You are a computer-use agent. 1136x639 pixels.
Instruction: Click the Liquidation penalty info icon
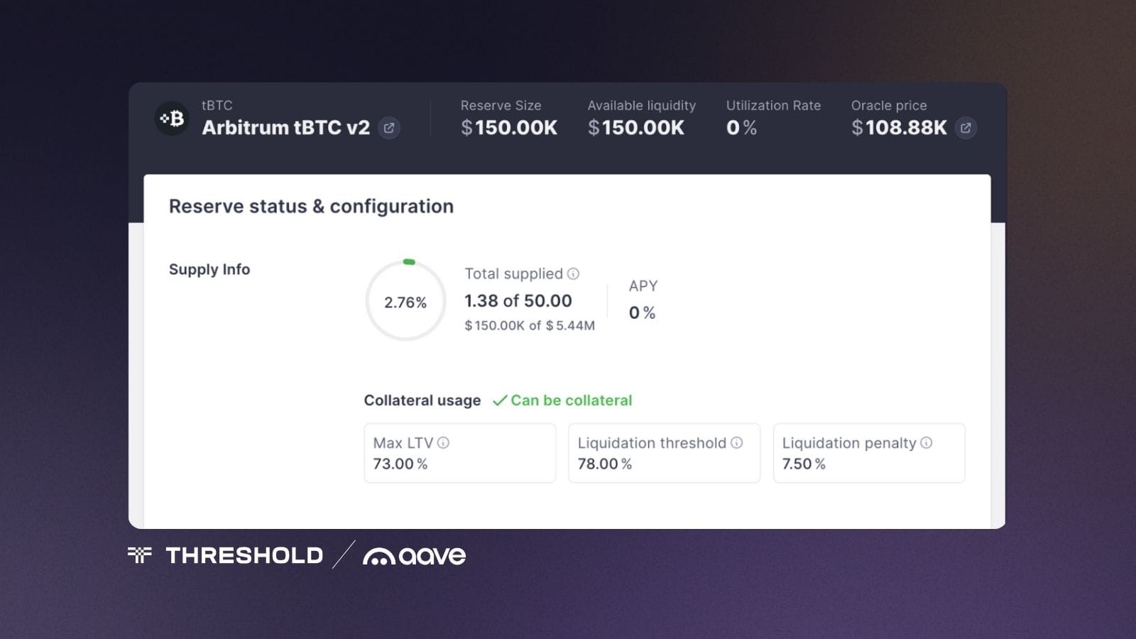tap(927, 443)
